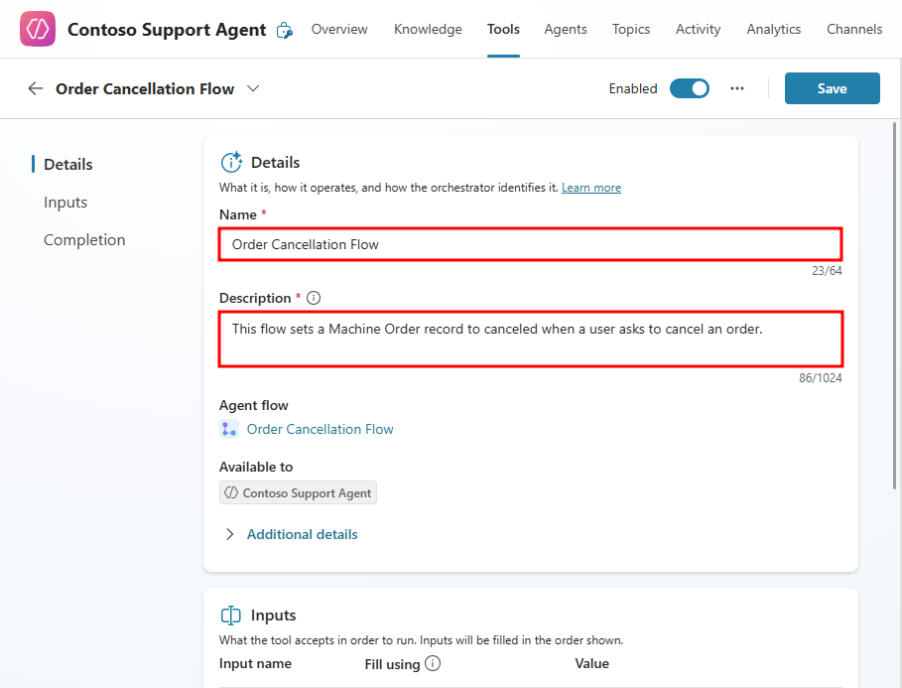Viewport: 902px width, 688px height.
Task: Jump to Completion in the side navigation
Action: pyautogui.click(x=84, y=239)
